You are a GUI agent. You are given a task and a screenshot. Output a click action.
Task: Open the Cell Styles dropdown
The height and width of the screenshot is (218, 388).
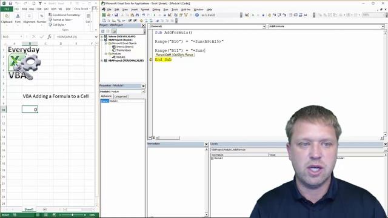click(x=58, y=25)
